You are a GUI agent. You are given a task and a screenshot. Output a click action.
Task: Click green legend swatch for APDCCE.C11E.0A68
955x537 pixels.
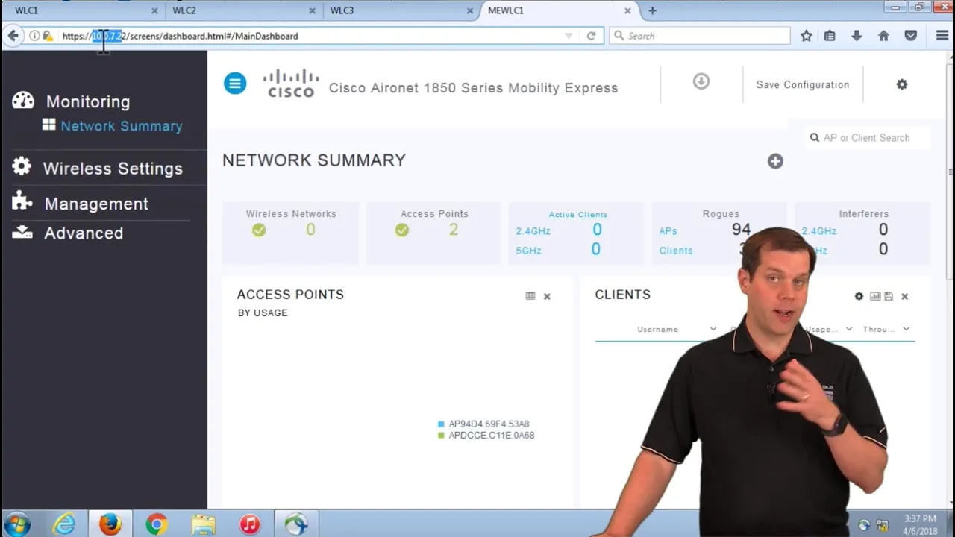(441, 436)
